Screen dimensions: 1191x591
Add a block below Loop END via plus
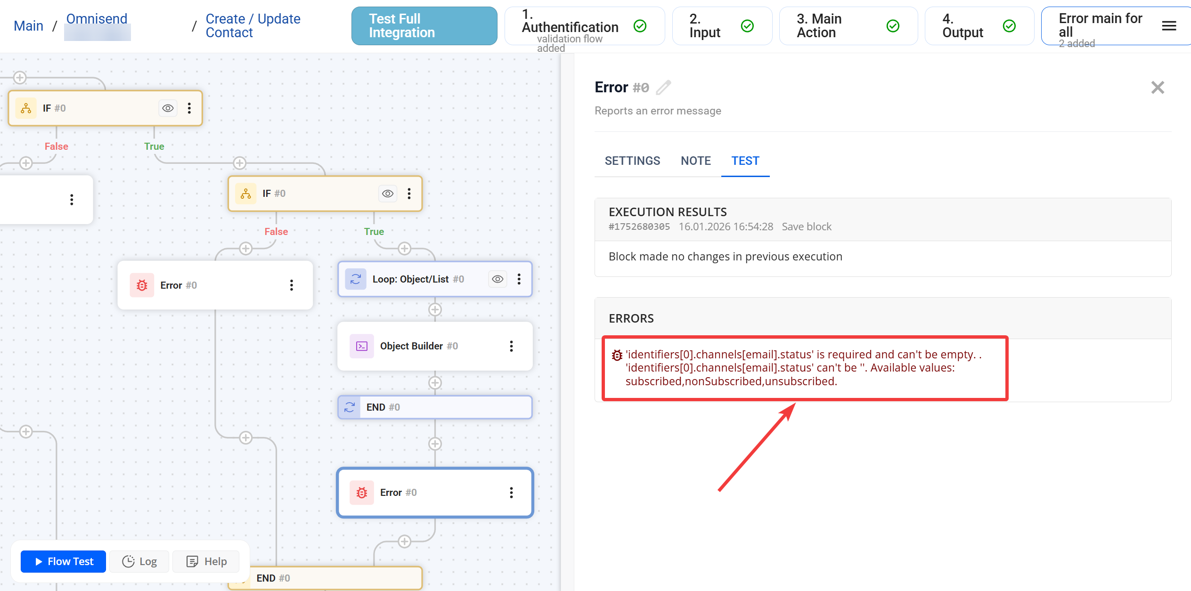434,444
